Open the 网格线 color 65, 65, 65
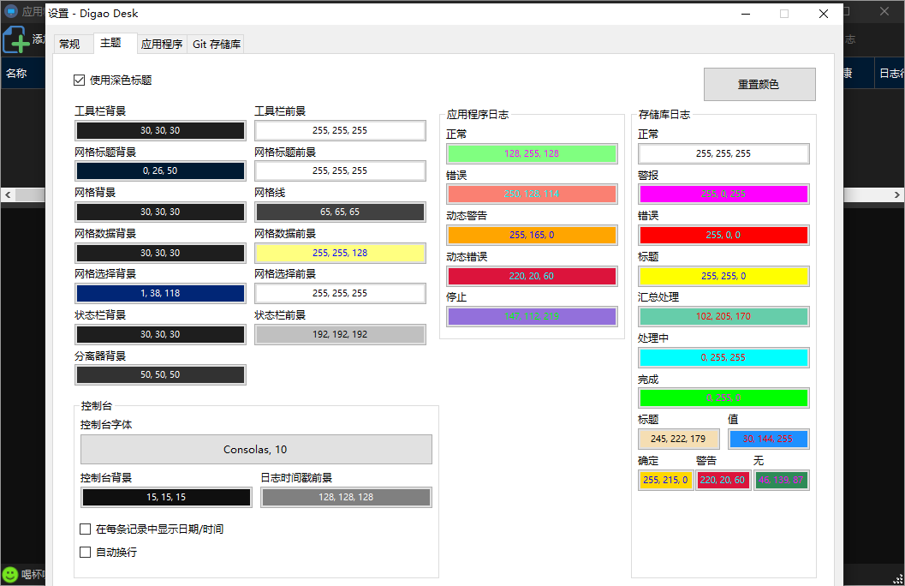The height and width of the screenshot is (586, 905). pos(340,212)
